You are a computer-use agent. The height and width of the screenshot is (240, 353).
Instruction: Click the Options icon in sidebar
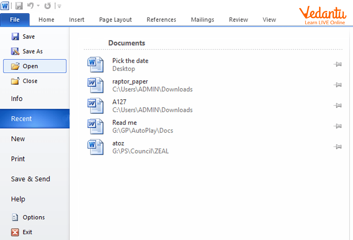coord(15,217)
